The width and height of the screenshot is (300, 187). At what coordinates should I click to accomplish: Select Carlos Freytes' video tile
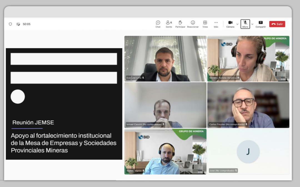point(248,105)
